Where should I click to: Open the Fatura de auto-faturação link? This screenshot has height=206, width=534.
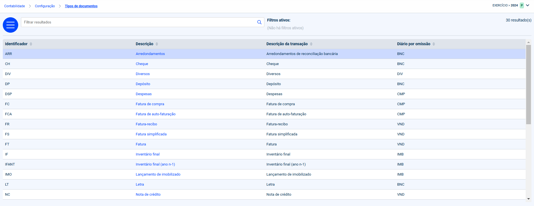tap(156, 114)
